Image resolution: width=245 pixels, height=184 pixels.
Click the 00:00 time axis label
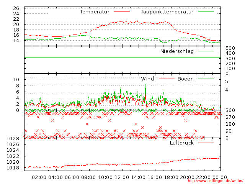220,177
